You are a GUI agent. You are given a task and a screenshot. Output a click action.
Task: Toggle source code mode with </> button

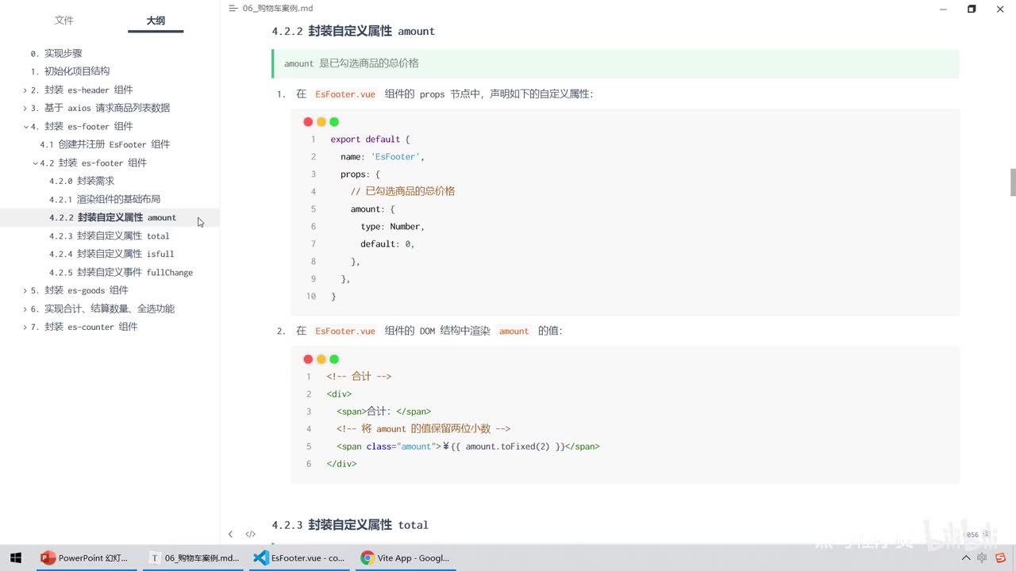click(250, 535)
